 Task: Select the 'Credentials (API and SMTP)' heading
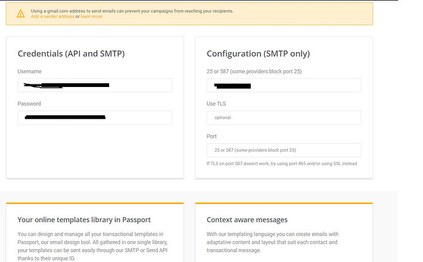point(71,54)
